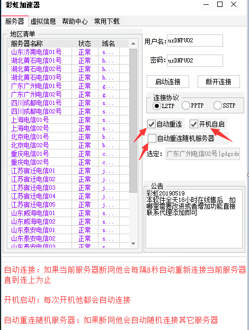Maximize the 彩虹加速器 window
This screenshot has width=249, height=330.
220,4
